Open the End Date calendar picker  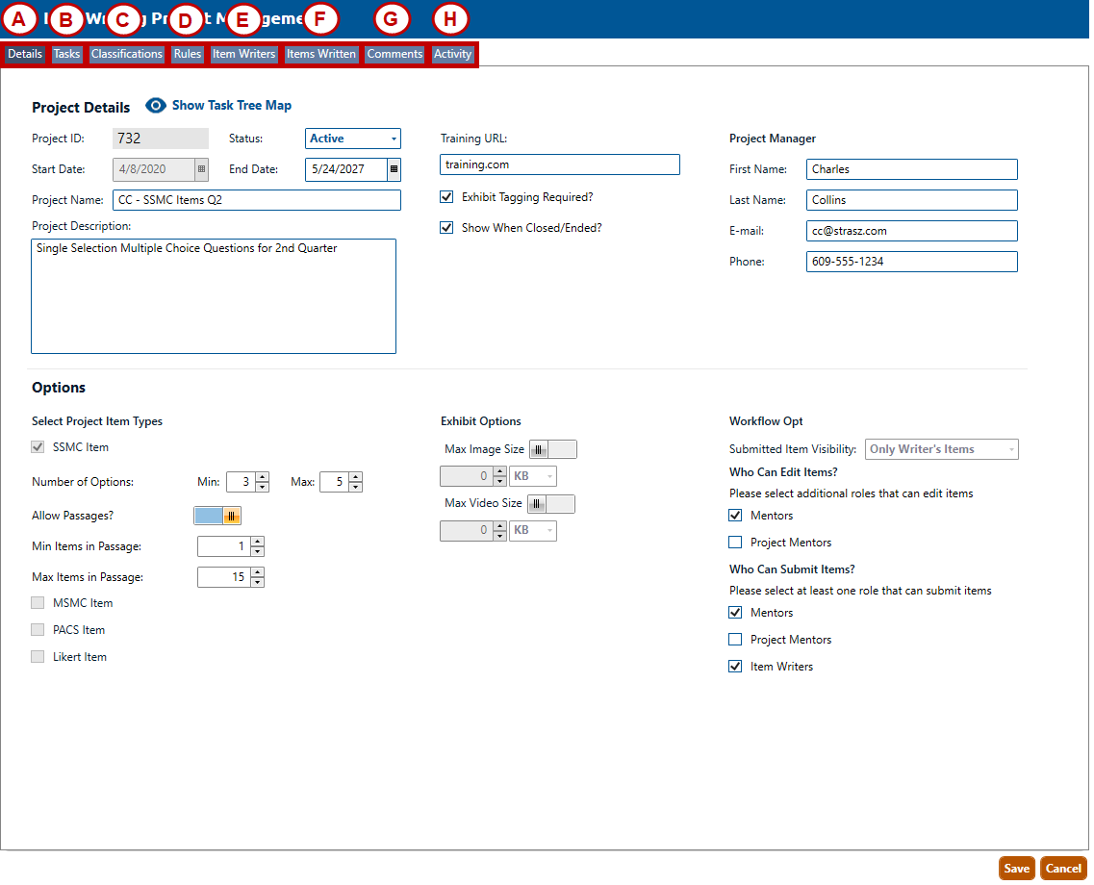tap(394, 169)
